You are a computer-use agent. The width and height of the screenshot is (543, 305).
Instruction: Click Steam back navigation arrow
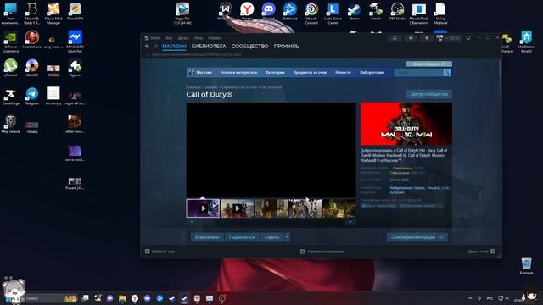(x=147, y=46)
